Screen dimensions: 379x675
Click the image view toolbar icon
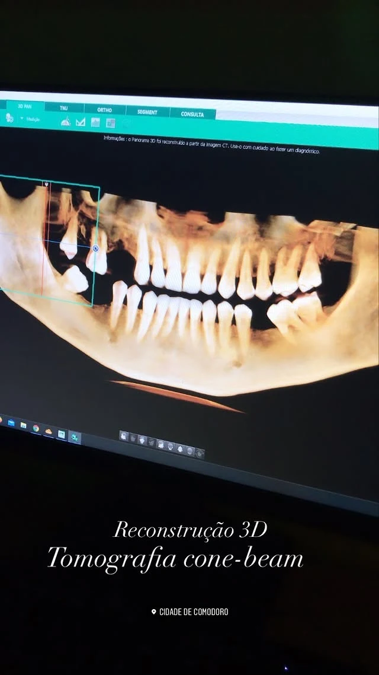click(x=95, y=123)
